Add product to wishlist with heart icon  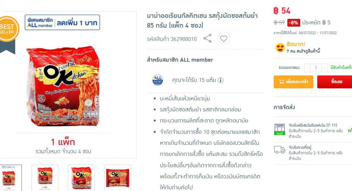[223, 39]
